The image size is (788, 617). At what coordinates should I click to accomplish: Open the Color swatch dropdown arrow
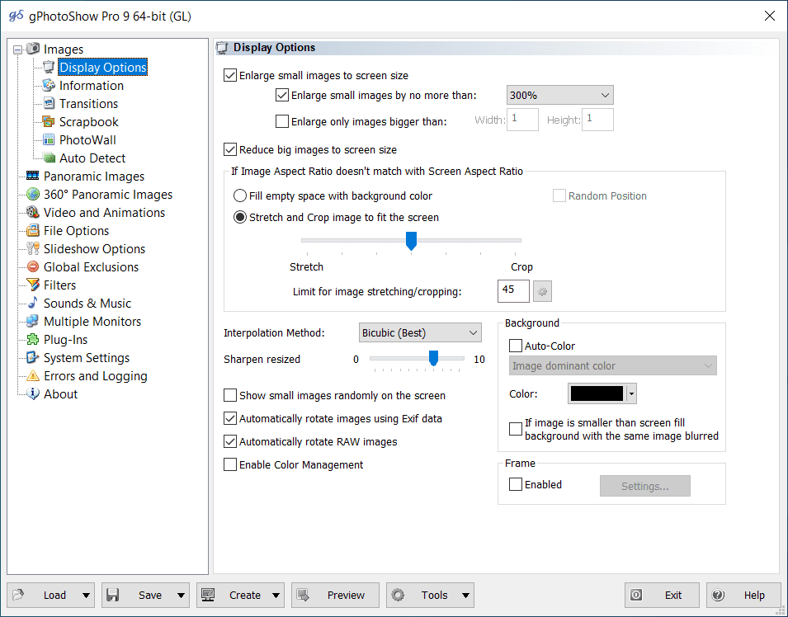pyautogui.click(x=632, y=393)
